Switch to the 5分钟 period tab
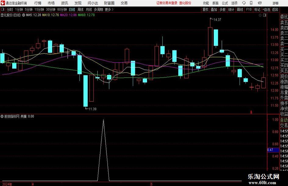The image size is (288, 186). 28,9
